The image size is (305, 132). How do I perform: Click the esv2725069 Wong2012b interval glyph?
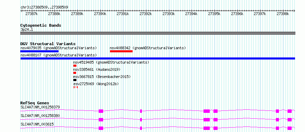click(76, 87)
